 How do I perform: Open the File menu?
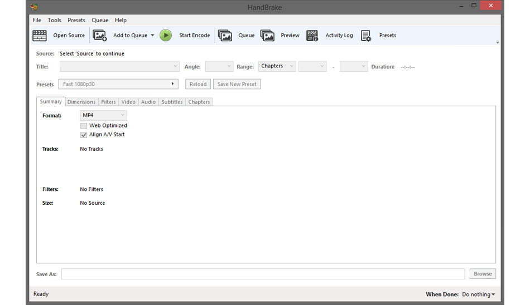pyautogui.click(x=37, y=20)
